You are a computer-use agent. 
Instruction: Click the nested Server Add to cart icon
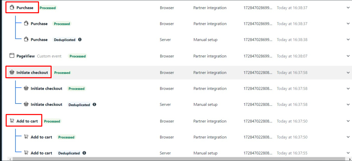tap(26, 153)
